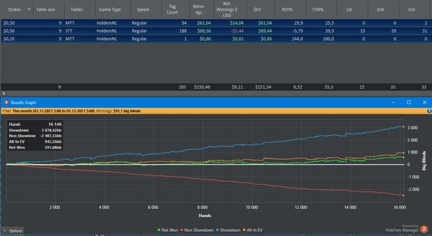The height and width of the screenshot is (236, 432).
Task: Minimize the Results Graph window
Action: click(393, 102)
